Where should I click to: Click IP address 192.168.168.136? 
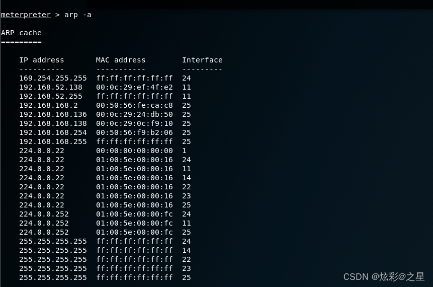[x=53, y=114]
